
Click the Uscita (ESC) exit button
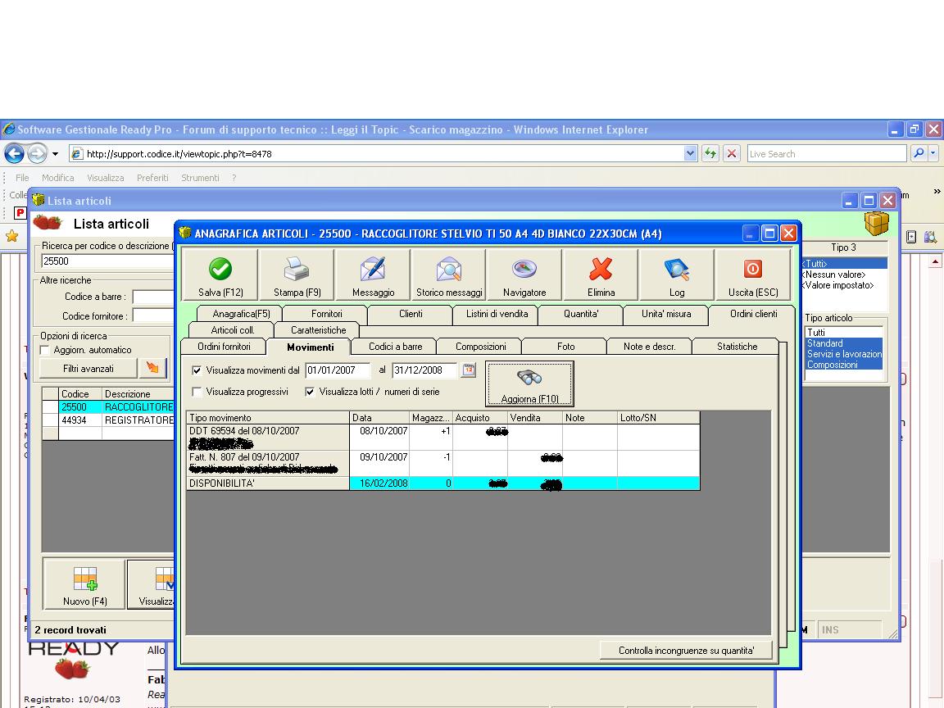point(753,275)
